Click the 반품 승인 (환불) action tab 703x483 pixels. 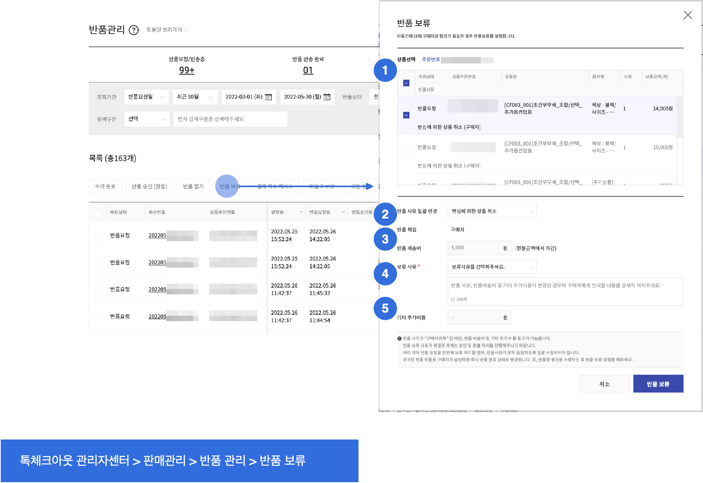click(149, 187)
